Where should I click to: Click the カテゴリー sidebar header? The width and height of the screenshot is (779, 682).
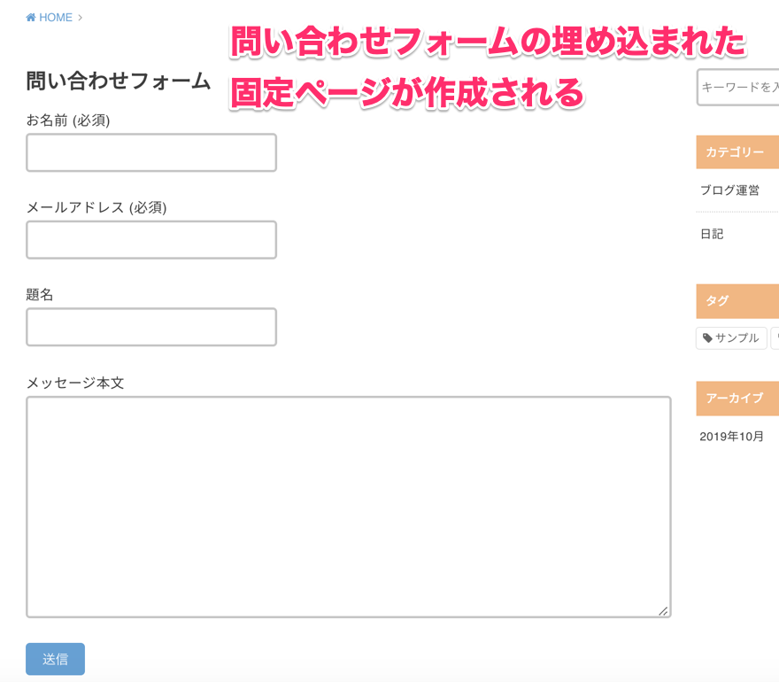tap(735, 152)
